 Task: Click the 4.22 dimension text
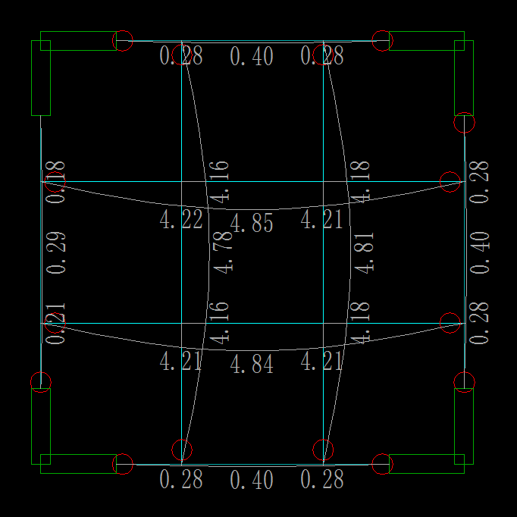pos(181,219)
